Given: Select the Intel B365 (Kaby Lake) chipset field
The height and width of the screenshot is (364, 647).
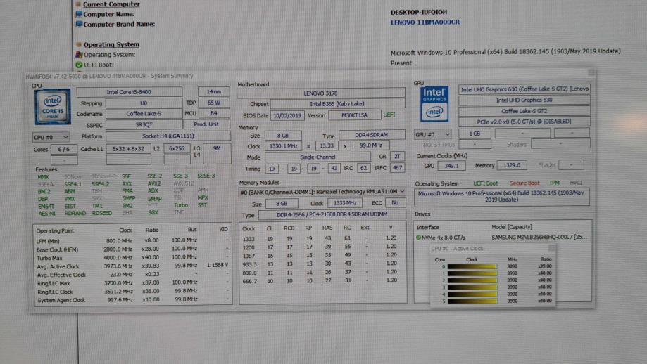Looking at the screenshot, I should (337, 104).
